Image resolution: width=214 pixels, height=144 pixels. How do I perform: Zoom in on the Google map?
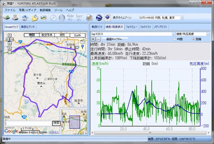pos(10,48)
